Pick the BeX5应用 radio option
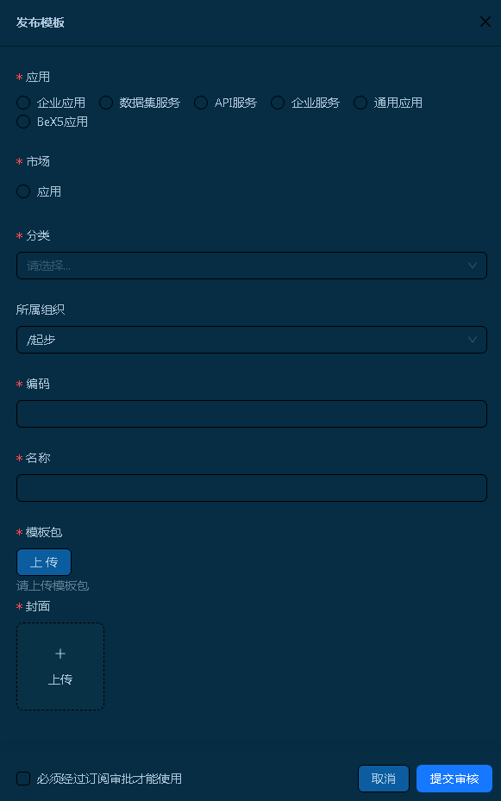 click(23, 122)
